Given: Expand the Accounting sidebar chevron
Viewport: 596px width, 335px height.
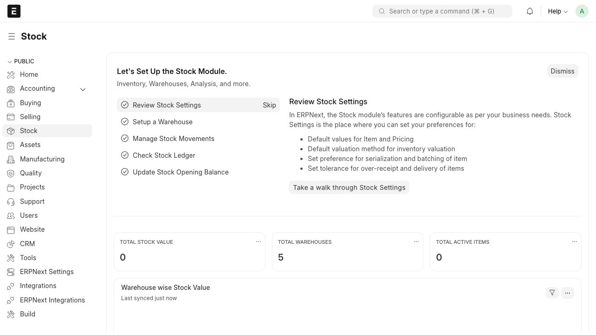Looking at the screenshot, I should click(83, 89).
